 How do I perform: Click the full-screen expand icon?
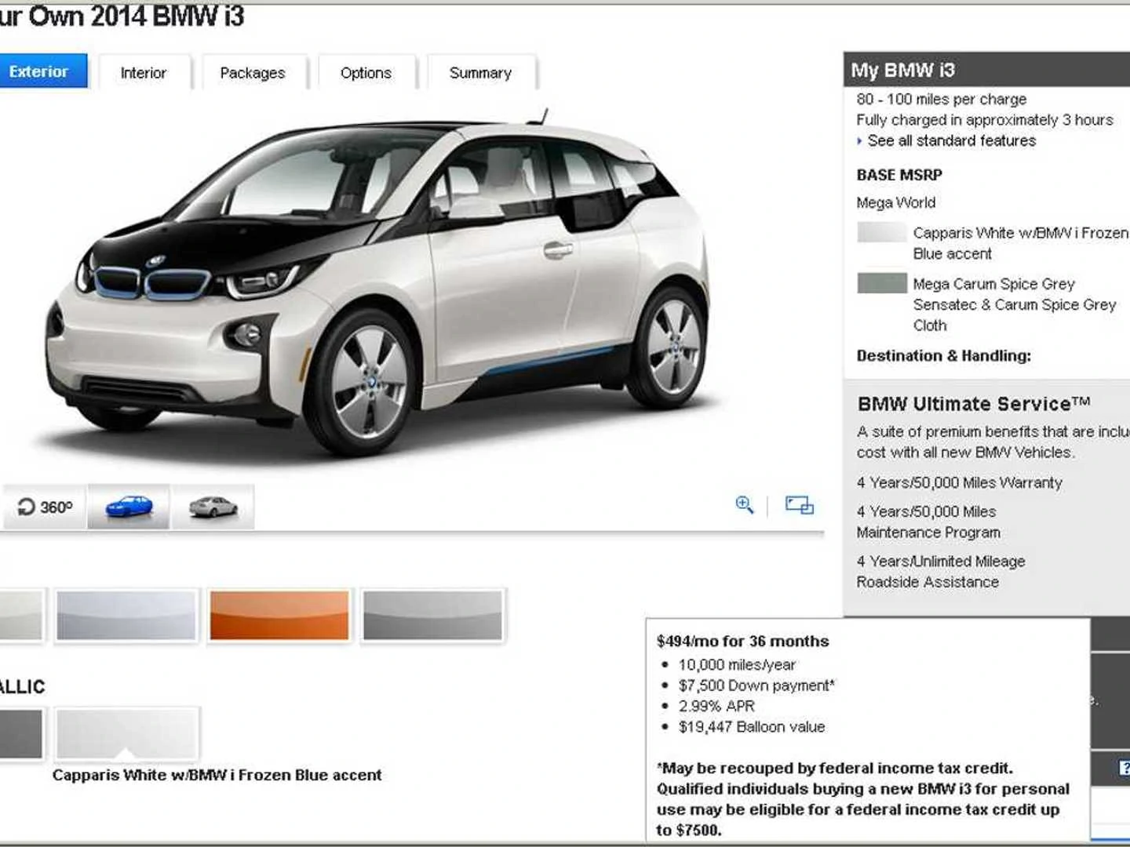tap(799, 504)
